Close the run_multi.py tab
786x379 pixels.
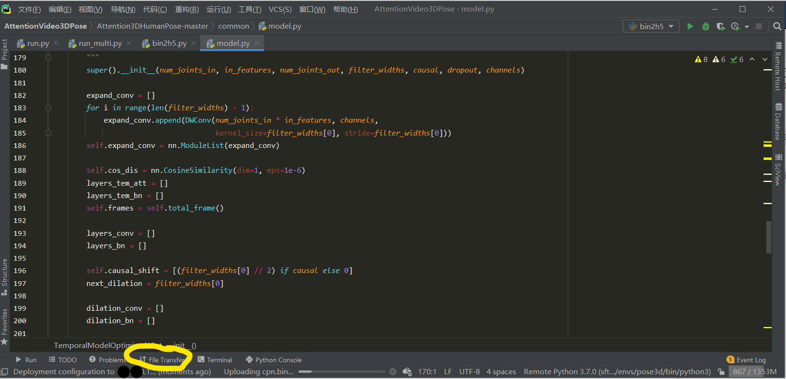tap(129, 43)
